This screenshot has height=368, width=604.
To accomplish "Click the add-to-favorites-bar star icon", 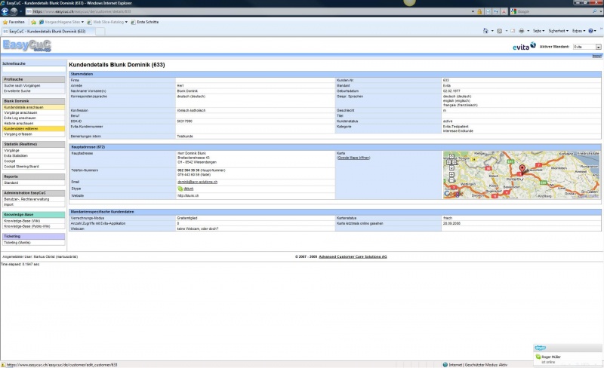I will [x=33, y=22].
